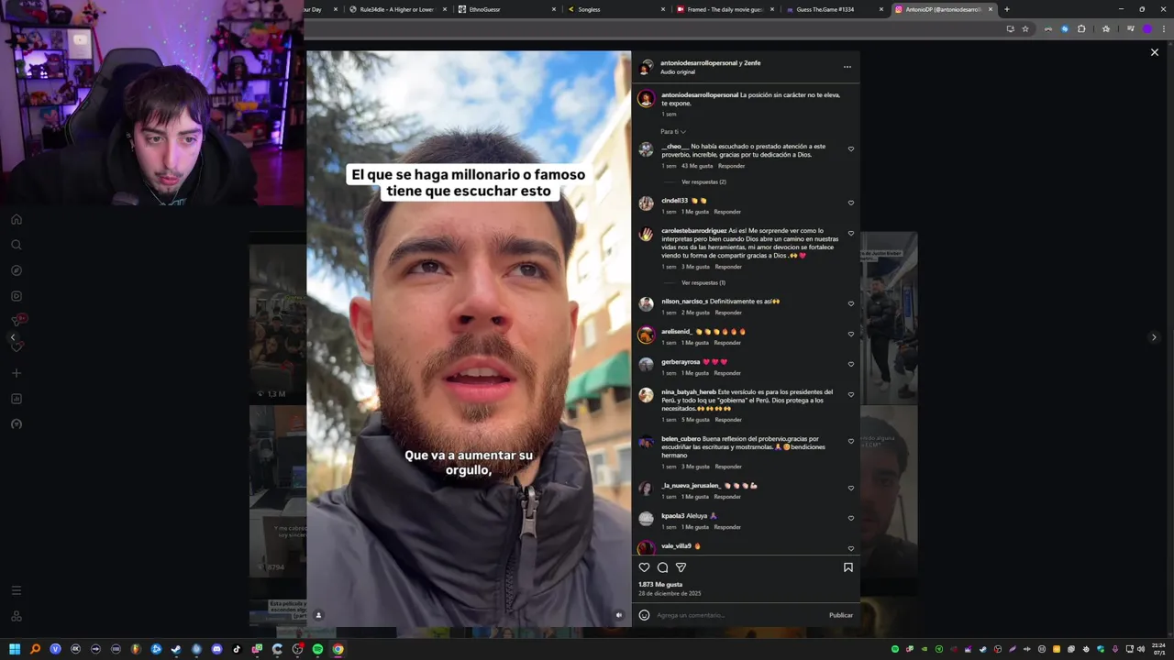Save the post with the bookmark icon

pyautogui.click(x=847, y=567)
